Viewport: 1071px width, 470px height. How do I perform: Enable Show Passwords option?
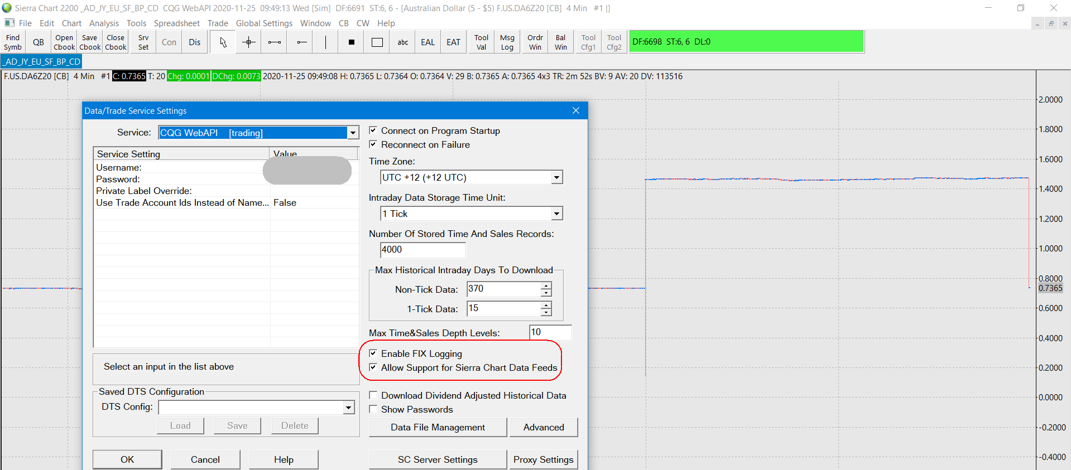tap(373, 409)
